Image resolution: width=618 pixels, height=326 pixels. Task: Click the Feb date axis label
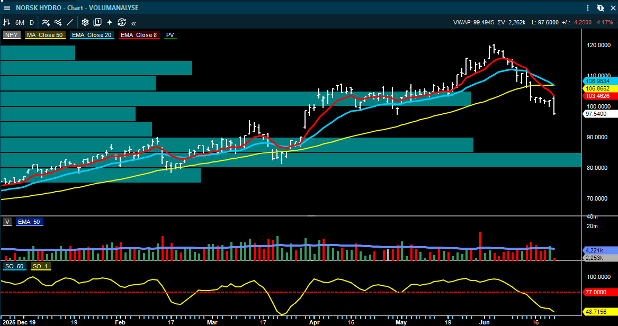[120, 322]
